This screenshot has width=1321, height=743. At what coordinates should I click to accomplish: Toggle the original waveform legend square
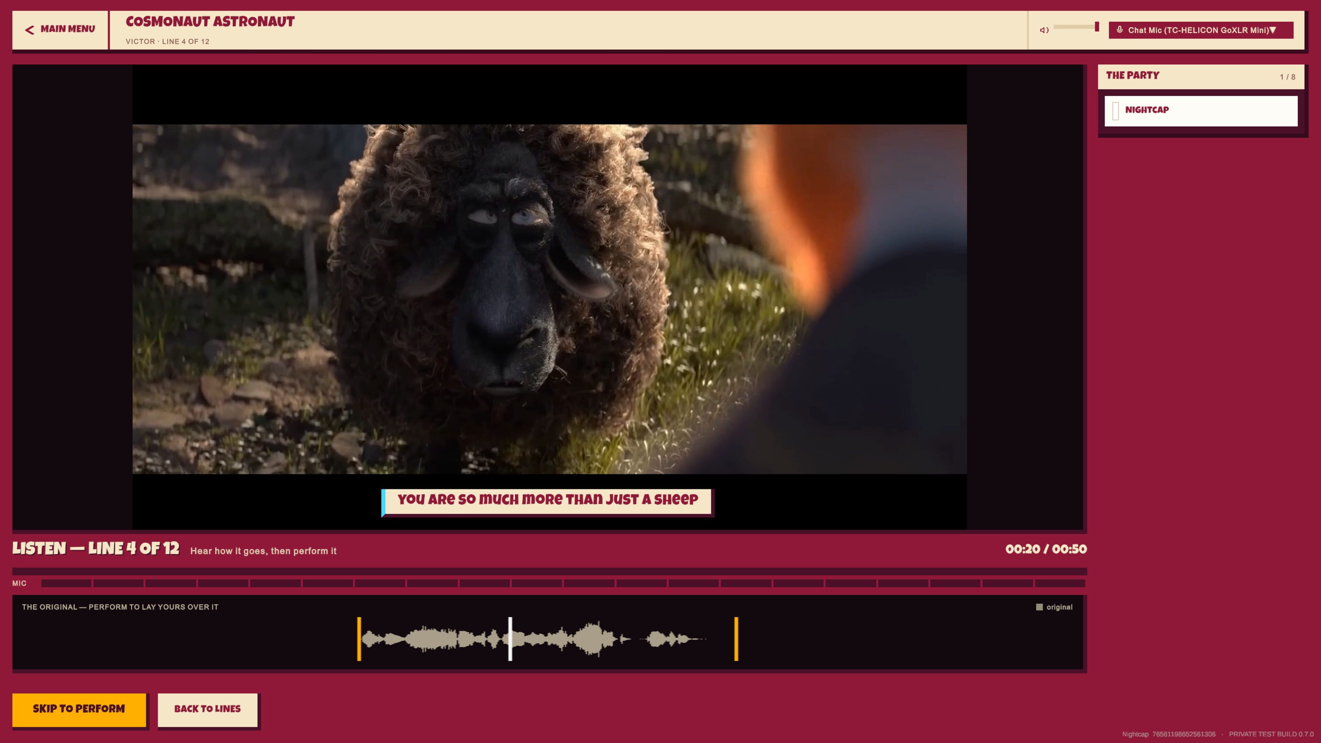[1040, 607]
